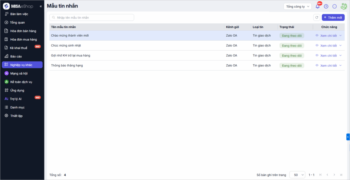Click the eye icon for Gợi nhớ KH row
350x180 pixels.
[317, 55]
